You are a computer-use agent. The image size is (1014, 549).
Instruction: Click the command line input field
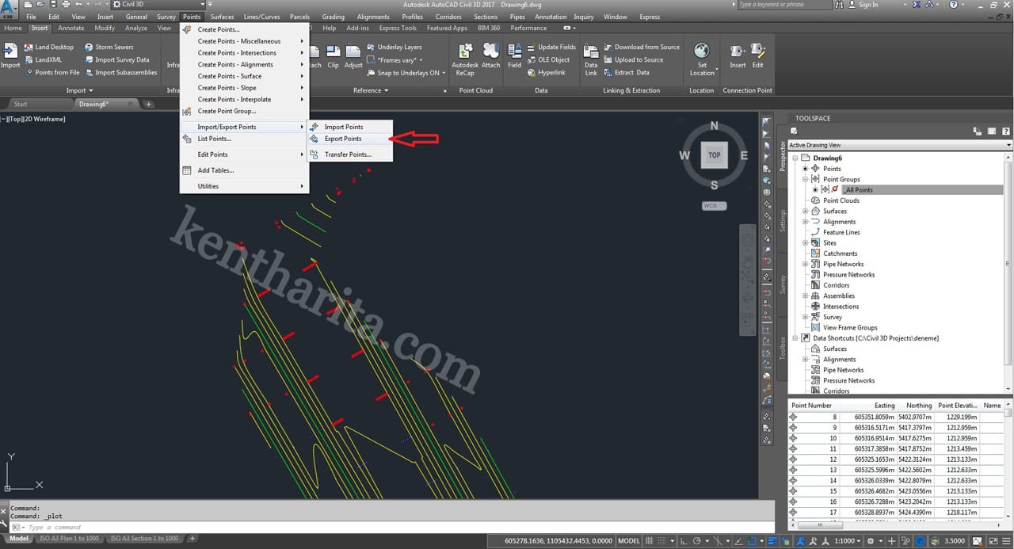click(x=317, y=528)
